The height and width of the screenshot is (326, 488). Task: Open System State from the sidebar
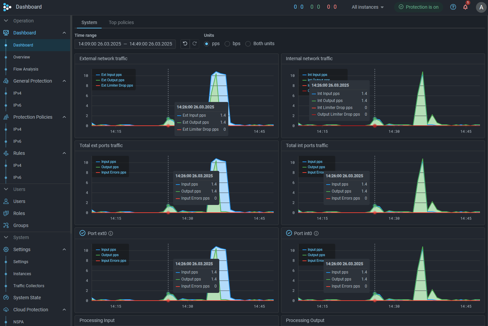coord(27,298)
